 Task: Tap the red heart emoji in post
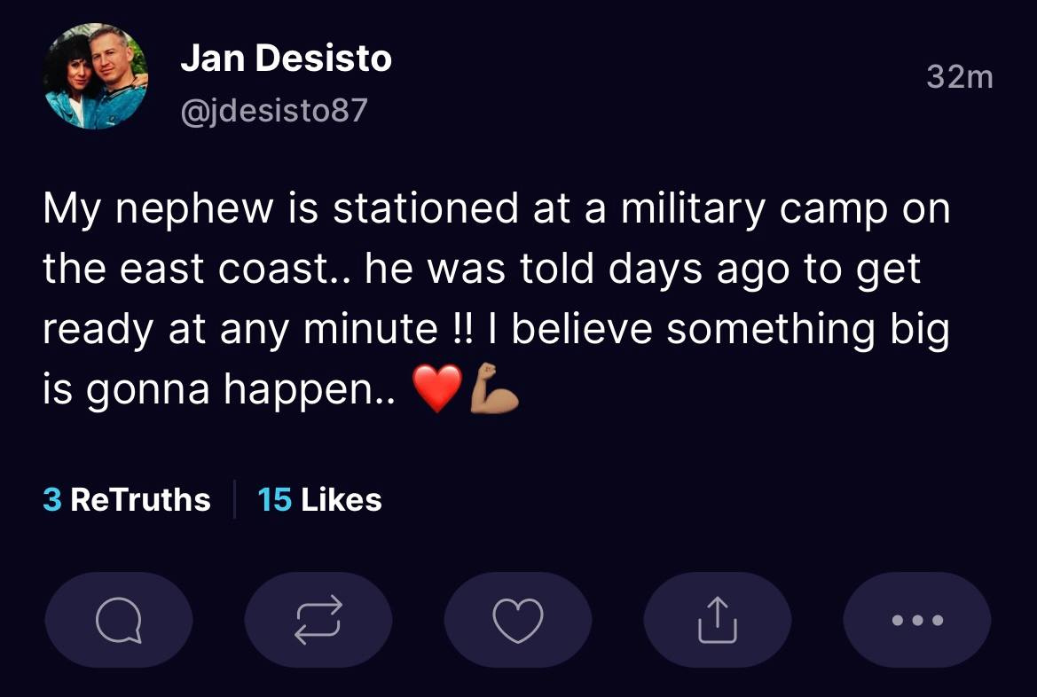click(x=437, y=388)
